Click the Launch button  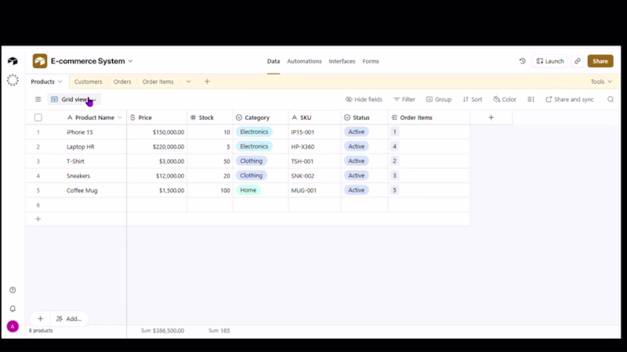[550, 61]
